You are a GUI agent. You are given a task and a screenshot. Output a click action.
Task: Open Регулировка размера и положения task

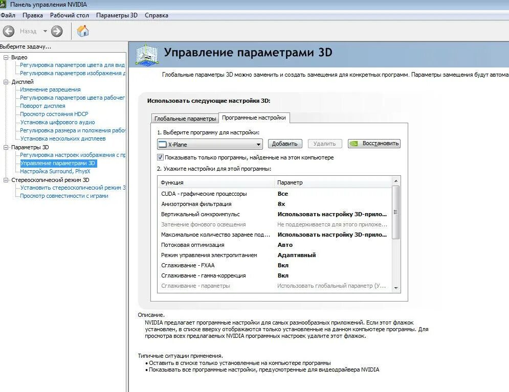coord(73,130)
